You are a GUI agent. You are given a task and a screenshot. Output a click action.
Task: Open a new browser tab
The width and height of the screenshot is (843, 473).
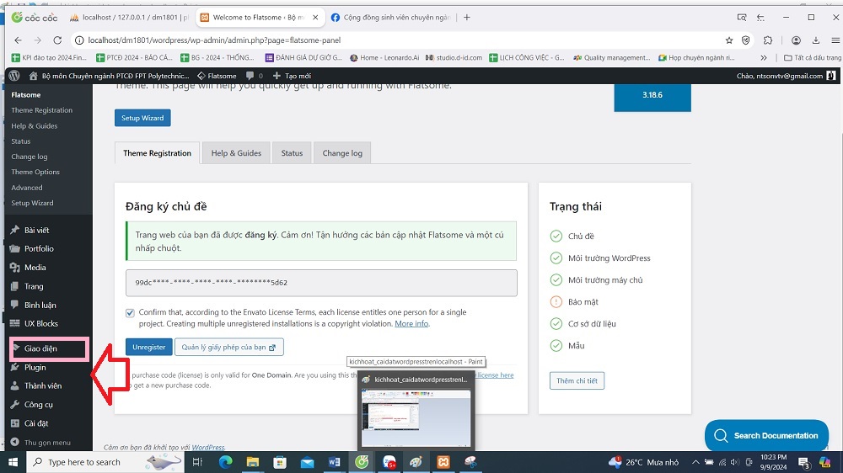coord(467,17)
